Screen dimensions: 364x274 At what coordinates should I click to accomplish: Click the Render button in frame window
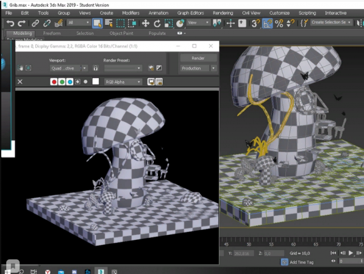(198, 58)
